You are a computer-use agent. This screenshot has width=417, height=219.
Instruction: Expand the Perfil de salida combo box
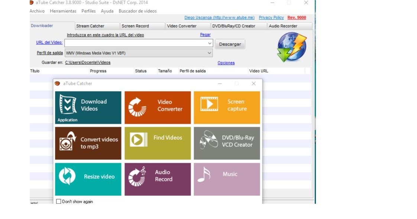coord(139,53)
